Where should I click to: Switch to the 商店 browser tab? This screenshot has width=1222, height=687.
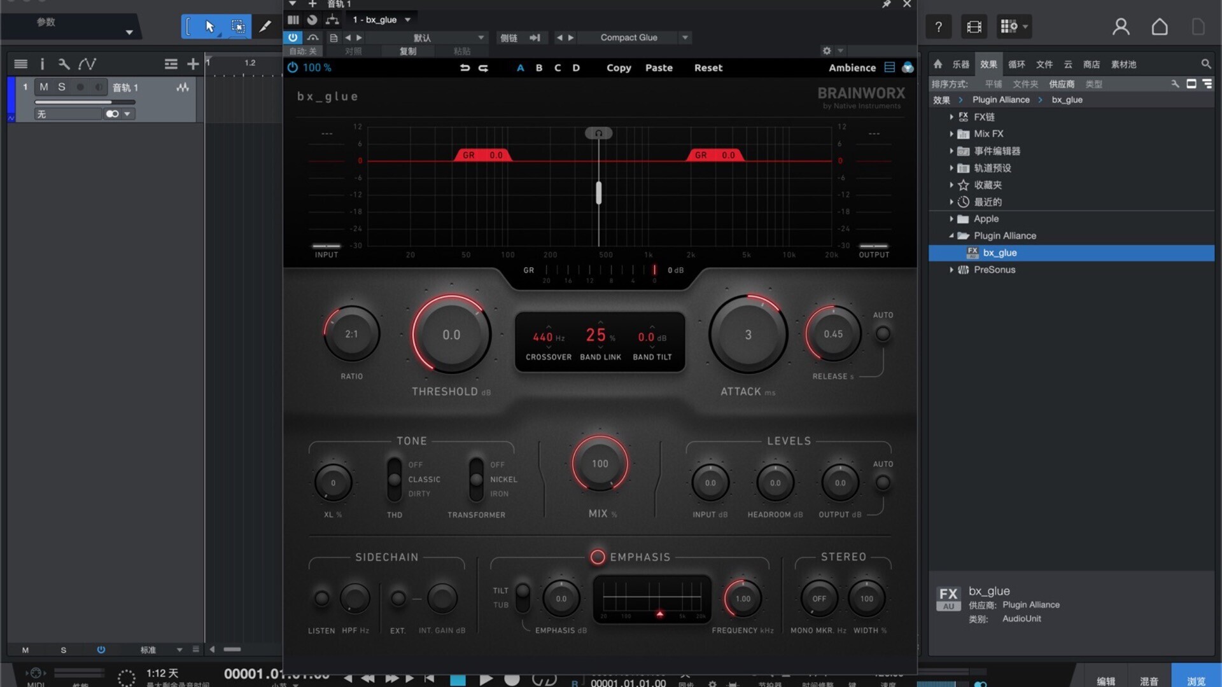[1092, 64]
